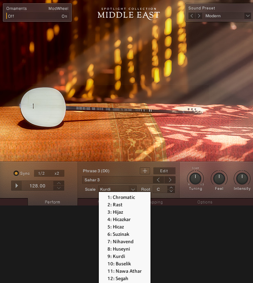Close the Kurdi scale dropdown
Viewport: 253px width, 283px height.
pos(117,189)
